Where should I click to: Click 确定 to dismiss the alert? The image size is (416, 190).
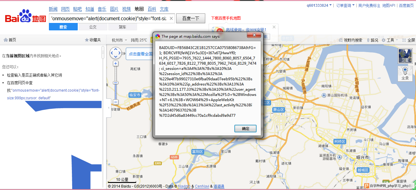245,128
